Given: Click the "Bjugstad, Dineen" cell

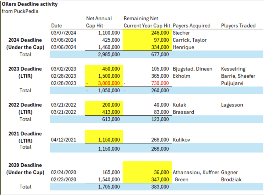Looking at the screenshot, I should pyautogui.click(x=193, y=69).
